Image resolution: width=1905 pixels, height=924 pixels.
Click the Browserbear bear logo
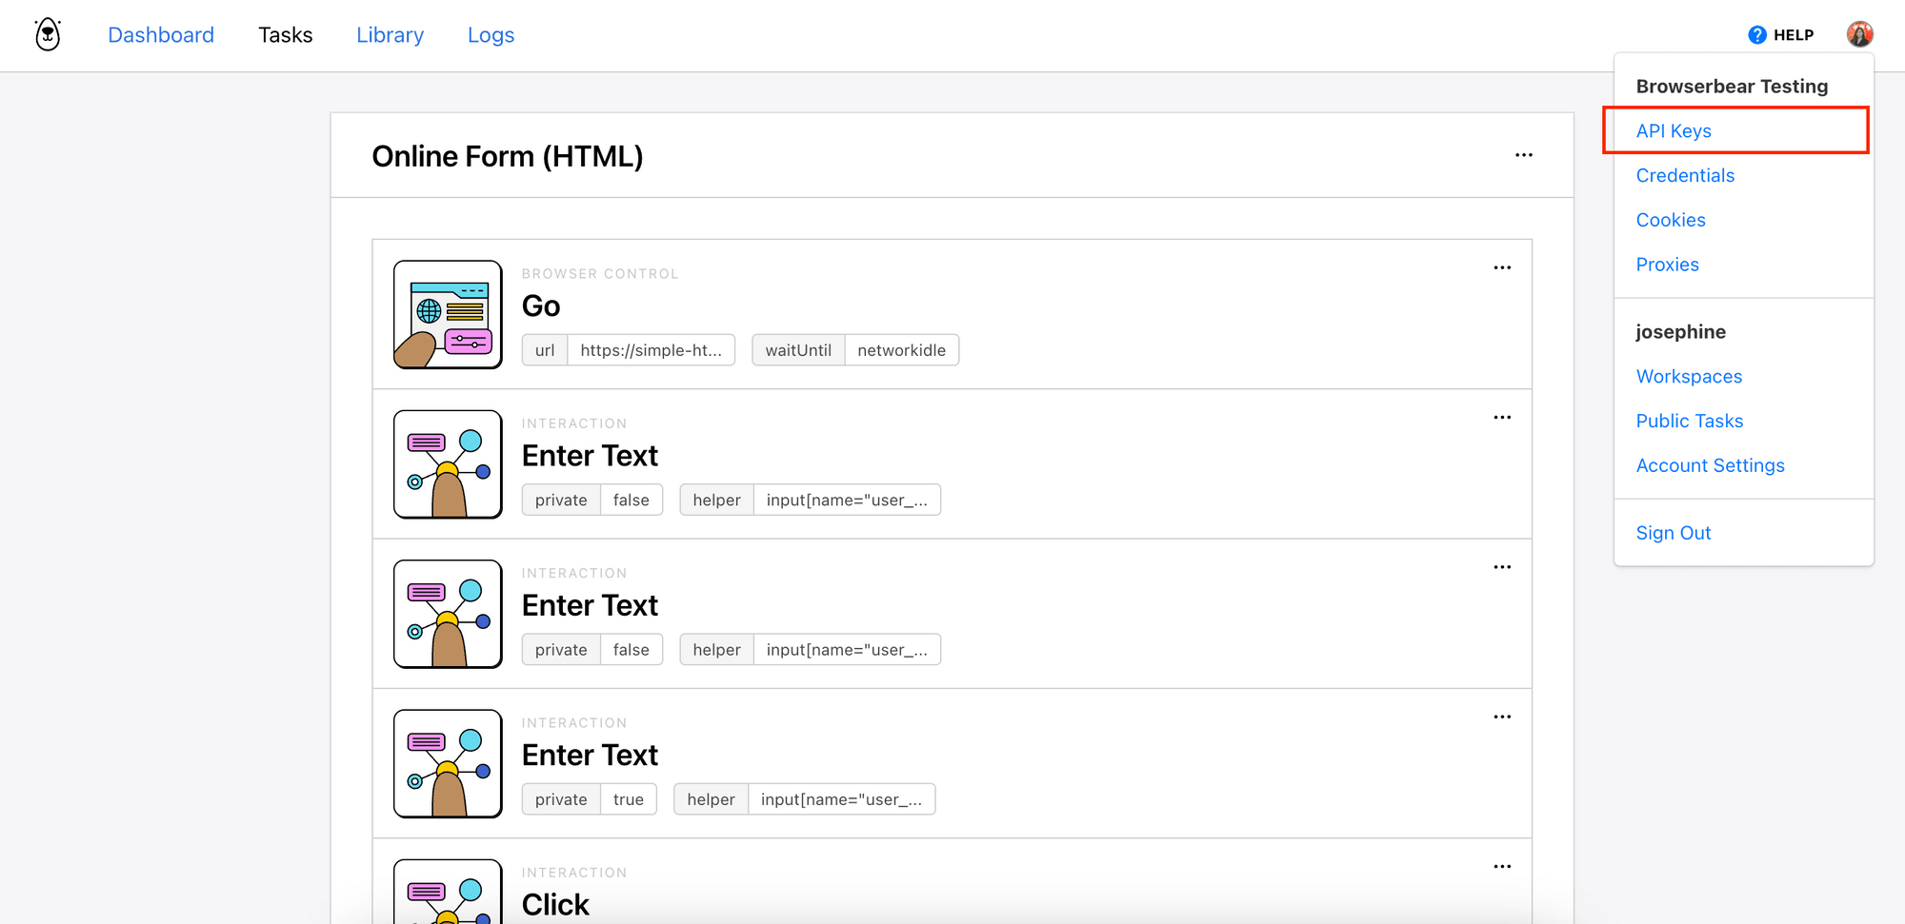coord(47,34)
